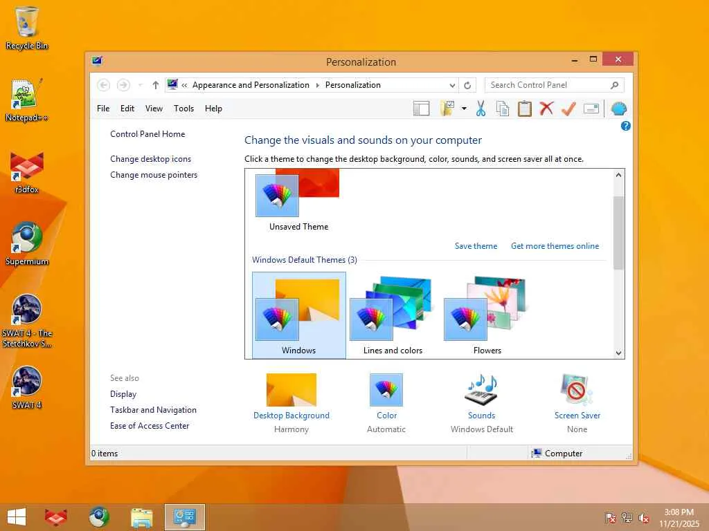Select the Windows theme

[x=299, y=315]
